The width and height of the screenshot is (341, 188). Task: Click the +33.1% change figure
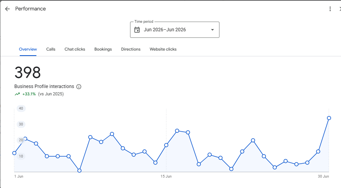click(29, 94)
